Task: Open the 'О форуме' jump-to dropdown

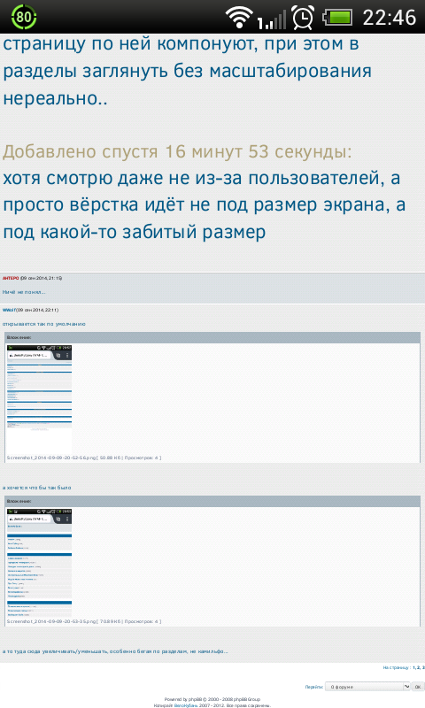Action: [367, 687]
